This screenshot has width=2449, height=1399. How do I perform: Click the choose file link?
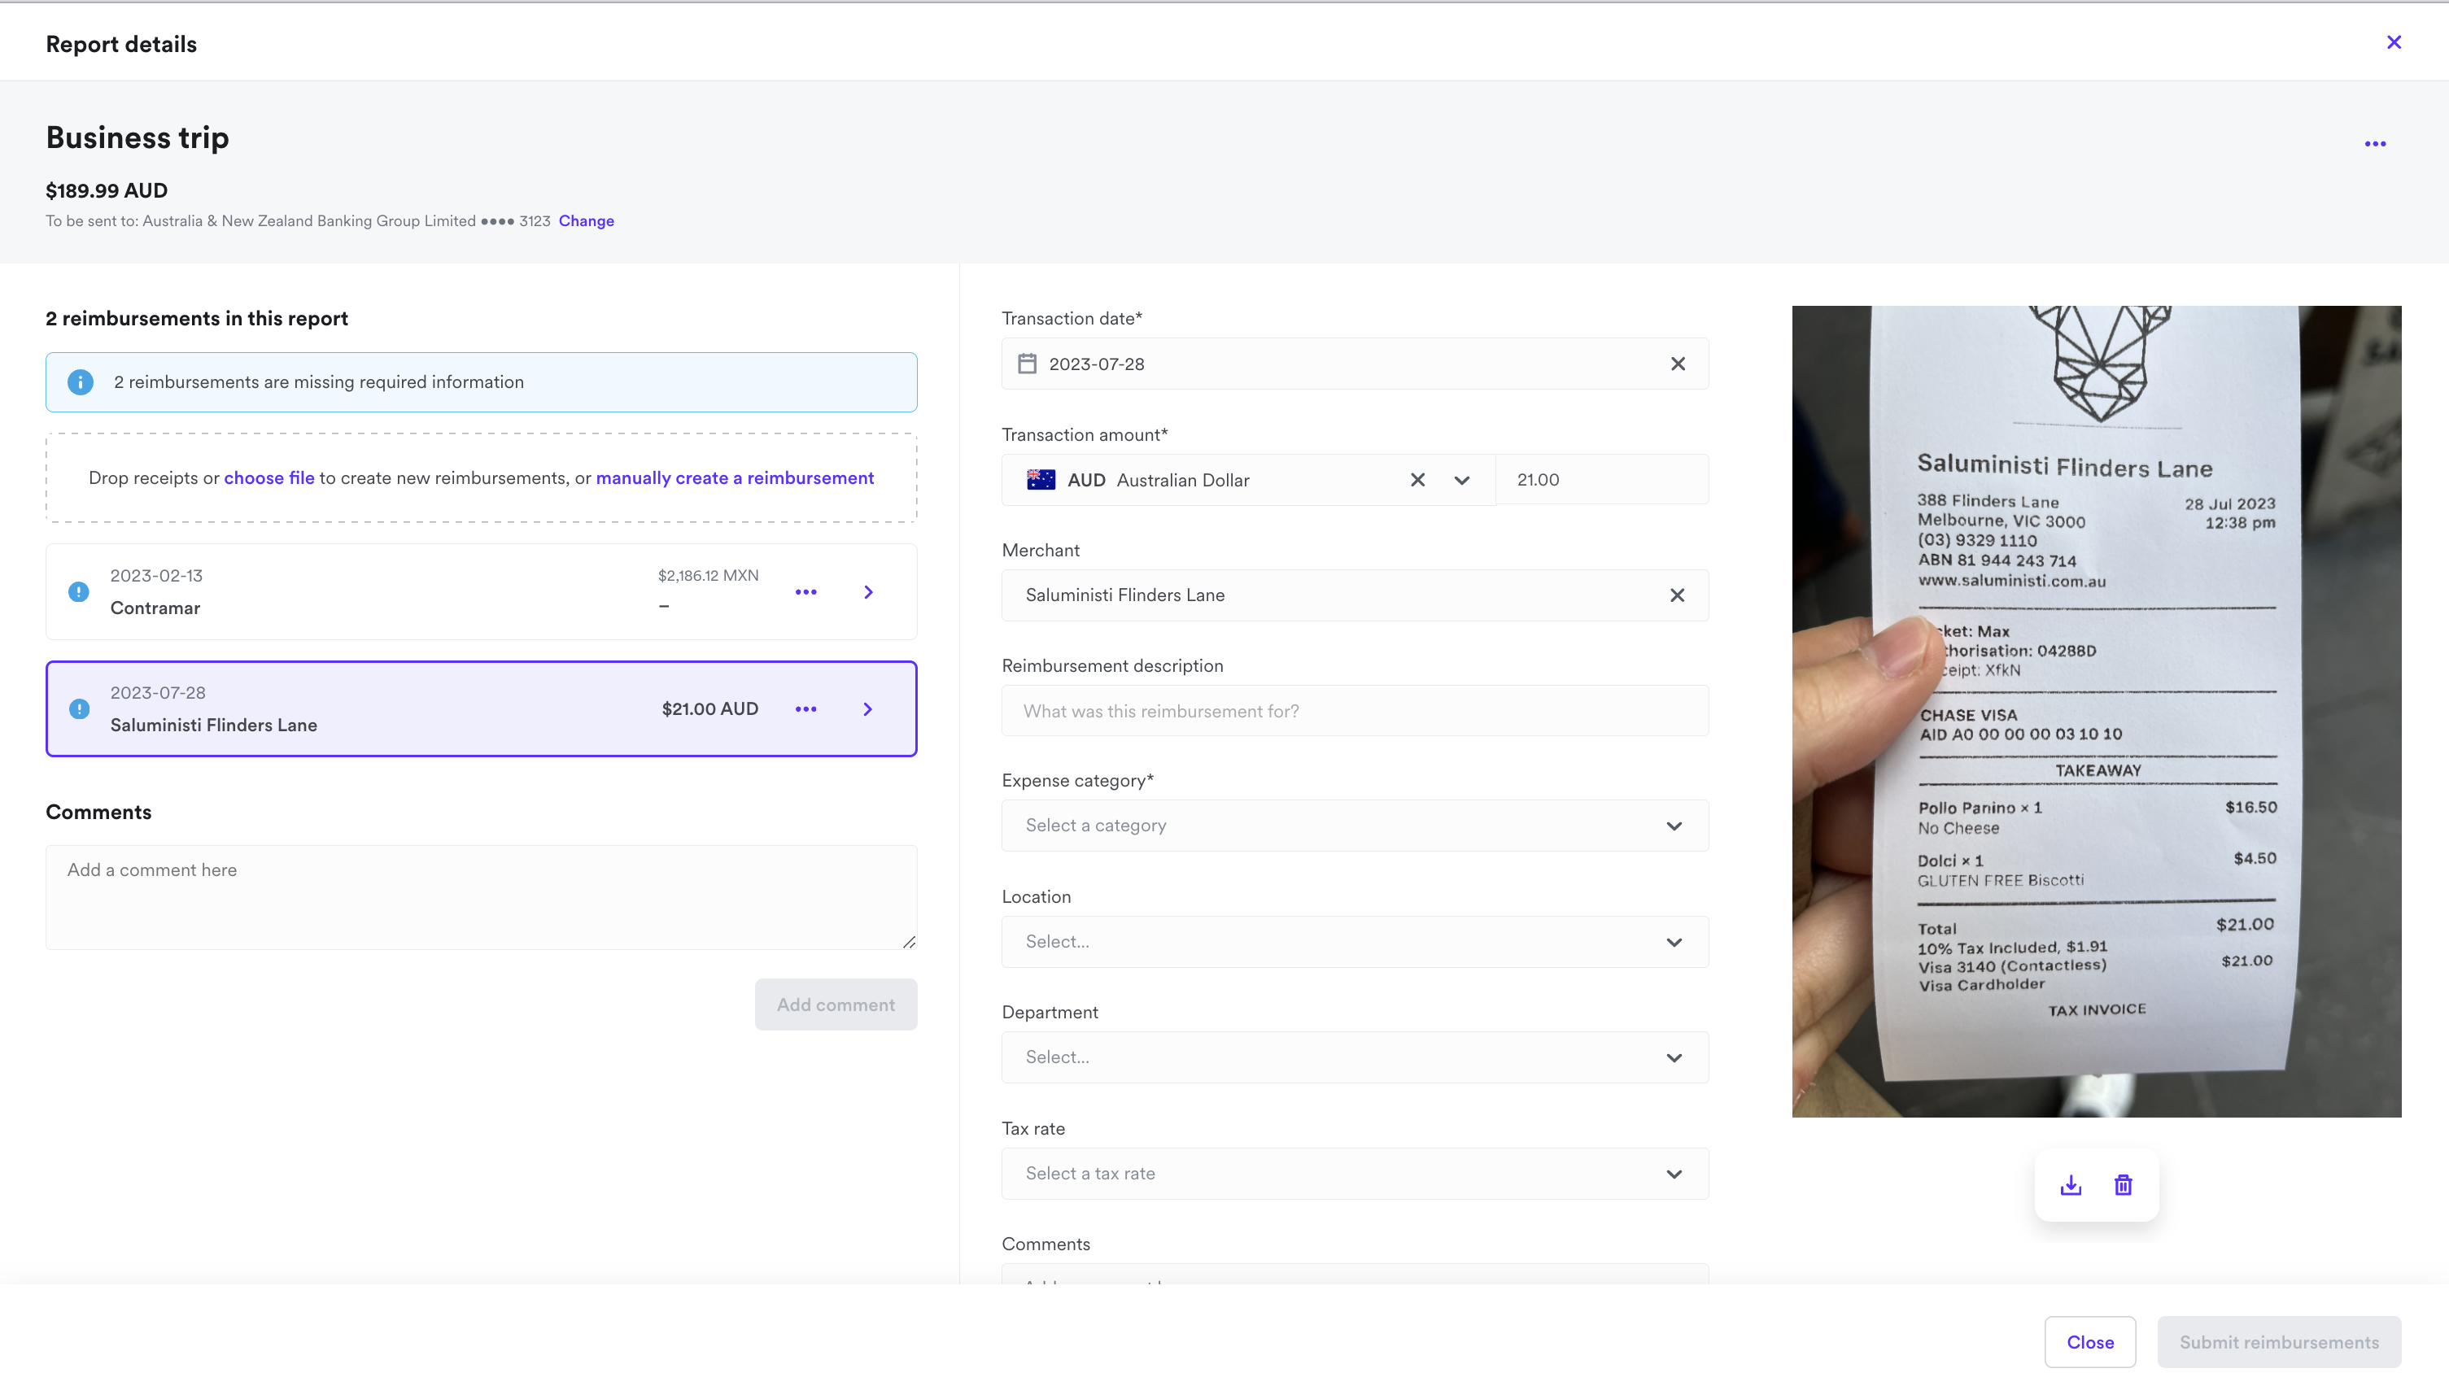pos(269,477)
